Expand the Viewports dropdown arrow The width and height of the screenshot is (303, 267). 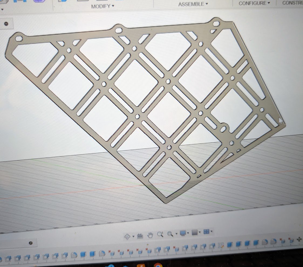[x=212, y=231]
